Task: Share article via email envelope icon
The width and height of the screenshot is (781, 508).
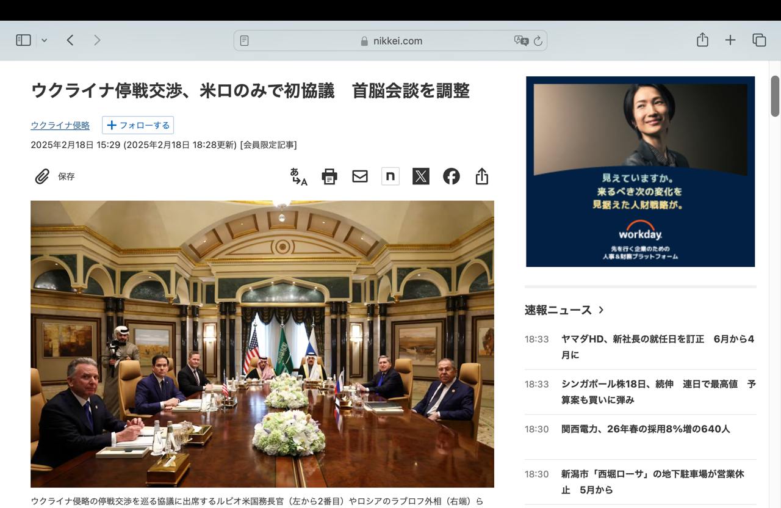Action: [360, 176]
